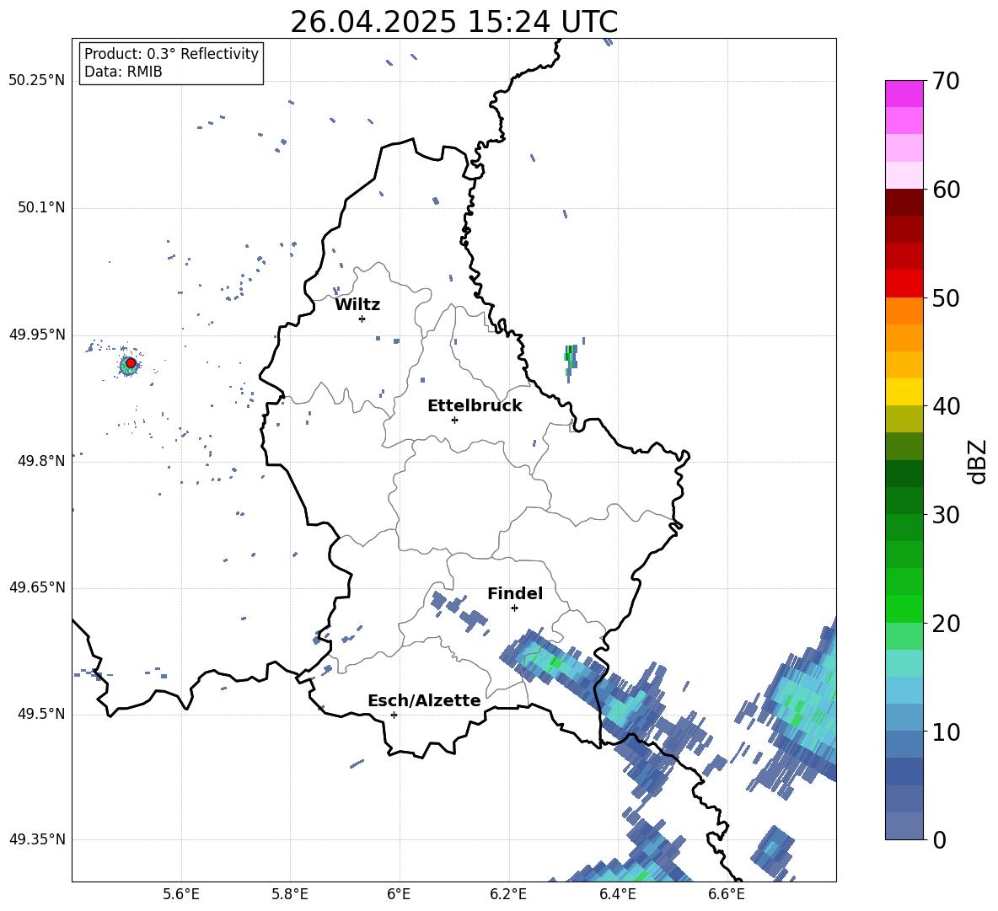The height and width of the screenshot is (911, 998).
Task: Click the 50.25°N latitude label
Action: (x=37, y=81)
